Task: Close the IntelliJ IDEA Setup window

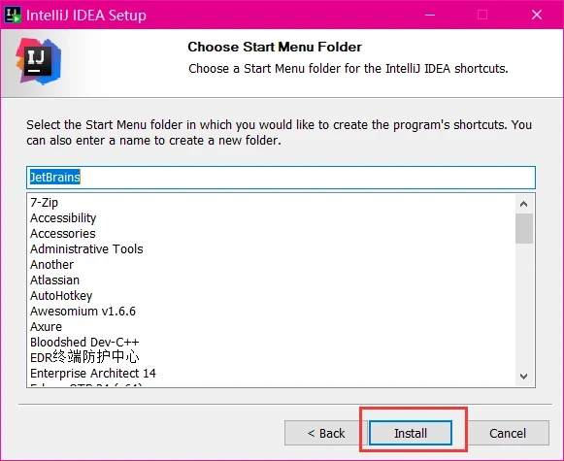Action: point(537,15)
